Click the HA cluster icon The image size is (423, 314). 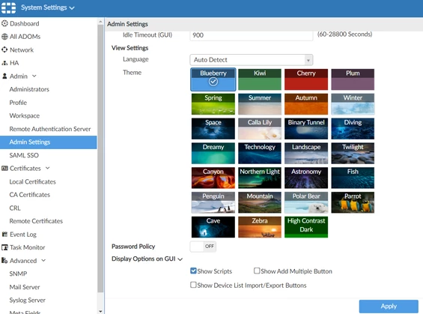(x=4, y=63)
